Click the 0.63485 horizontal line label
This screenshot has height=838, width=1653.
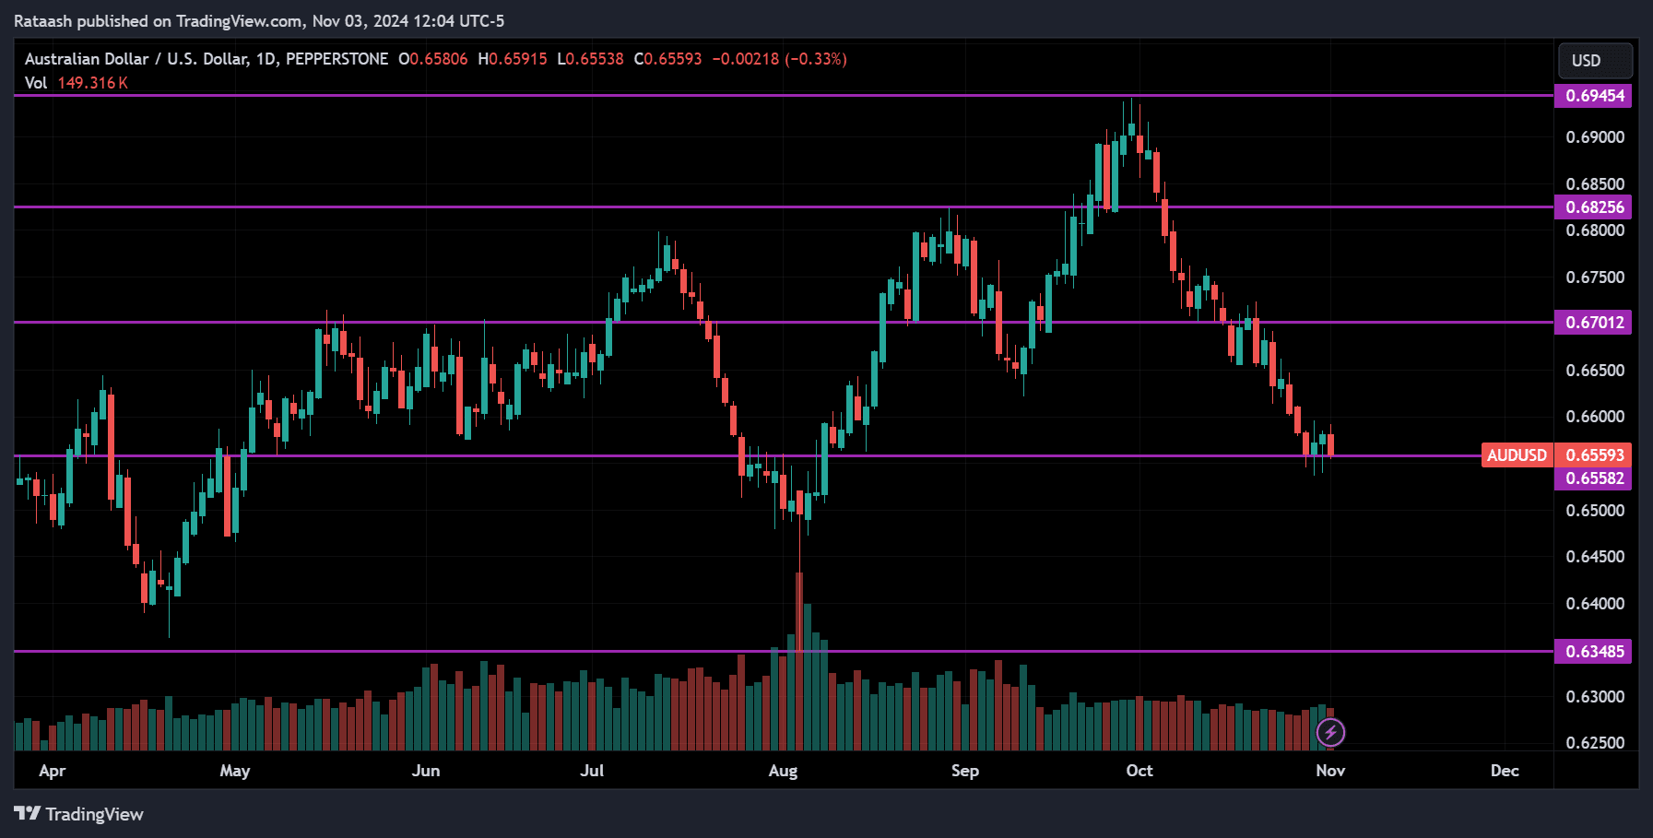point(1593,652)
